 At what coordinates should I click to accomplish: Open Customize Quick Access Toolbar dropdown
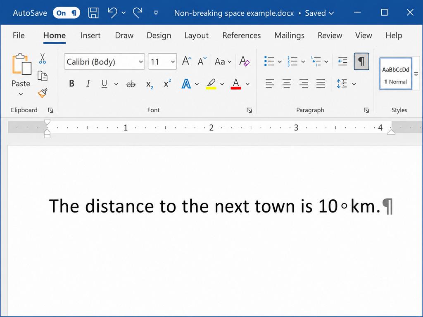click(x=156, y=13)
